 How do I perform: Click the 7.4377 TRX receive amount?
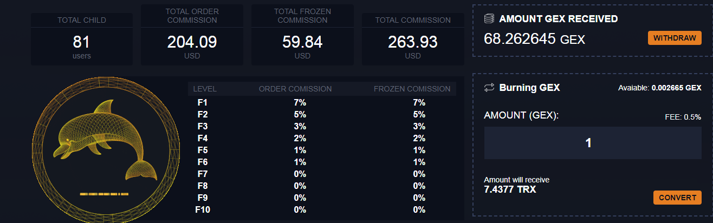coord(510,189)
